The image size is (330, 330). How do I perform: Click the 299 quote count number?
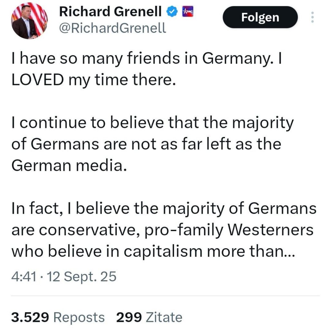129,317
